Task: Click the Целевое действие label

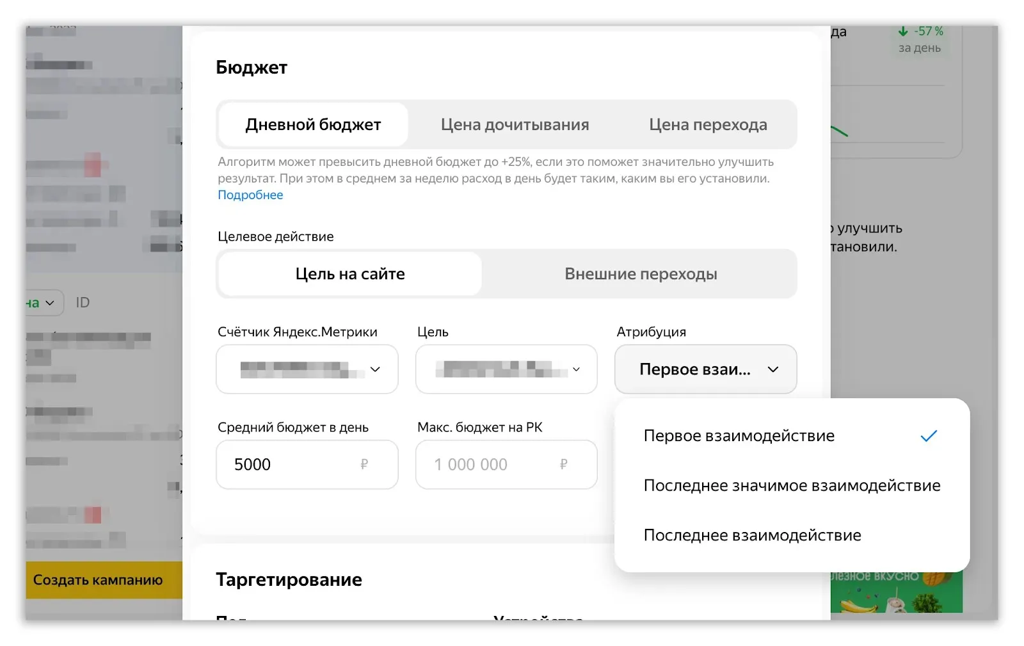Action: (276, 236)
